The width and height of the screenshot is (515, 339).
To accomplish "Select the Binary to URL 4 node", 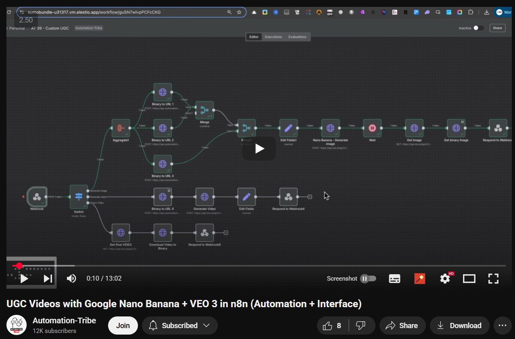I will click(163, 197).
